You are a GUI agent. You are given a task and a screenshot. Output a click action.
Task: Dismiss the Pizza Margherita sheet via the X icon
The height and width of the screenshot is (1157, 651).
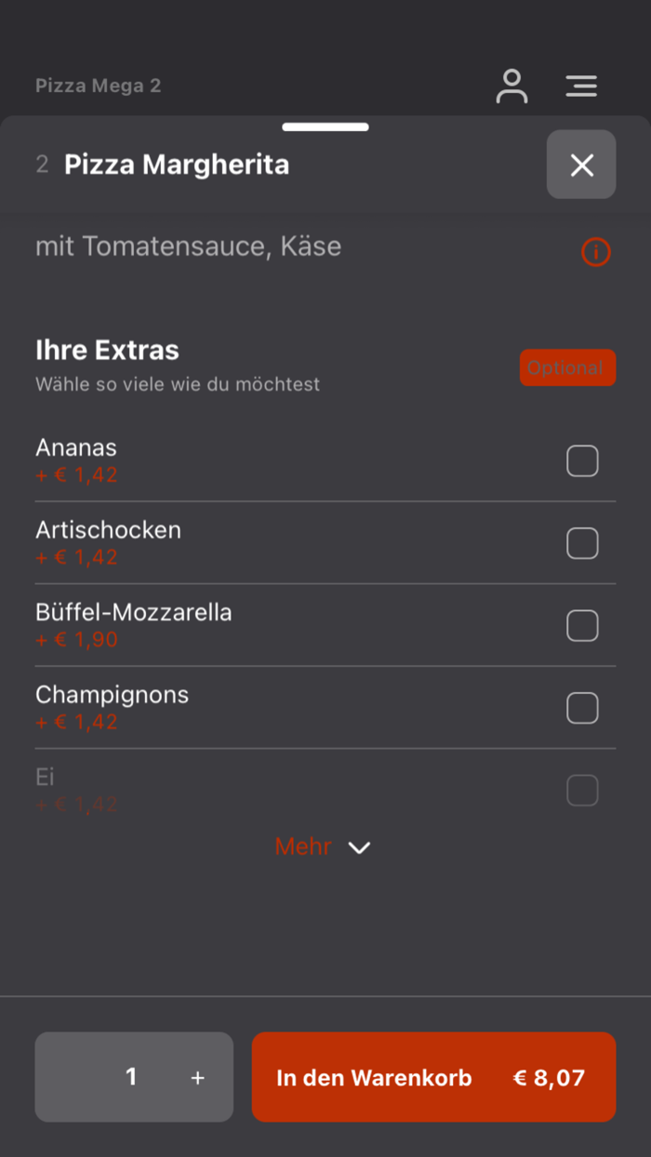pos(581,165)
